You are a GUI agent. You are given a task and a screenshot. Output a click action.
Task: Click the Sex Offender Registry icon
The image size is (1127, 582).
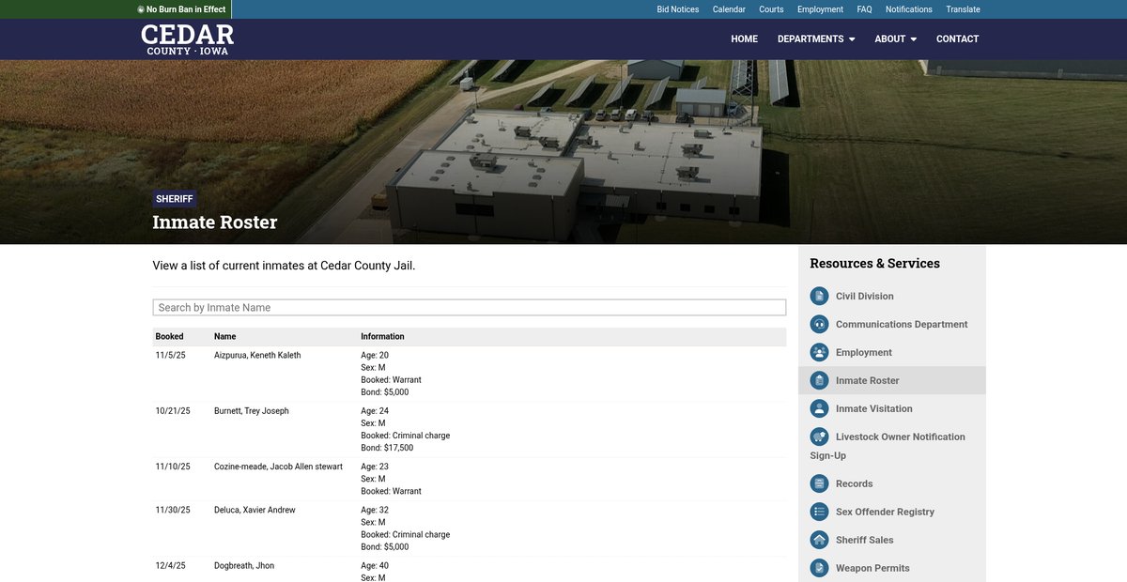(x=819, y=512)
